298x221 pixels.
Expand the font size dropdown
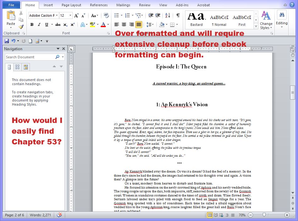coord(70,15)
